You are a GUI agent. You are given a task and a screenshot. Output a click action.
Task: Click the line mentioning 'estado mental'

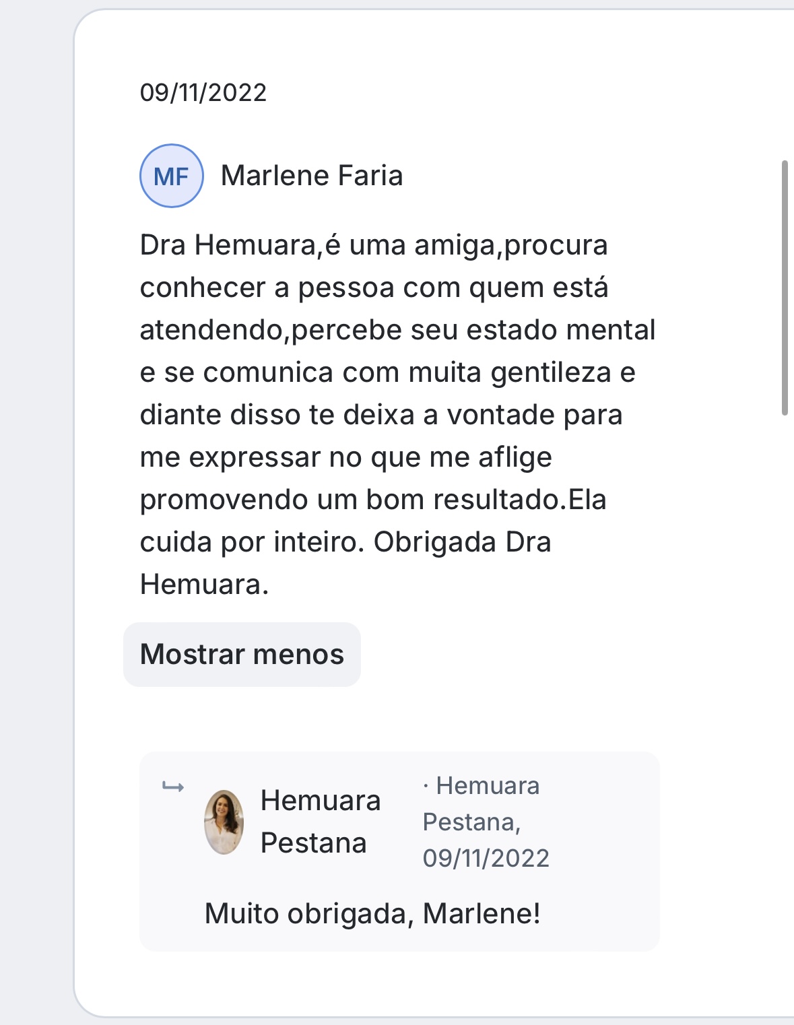point(397,330)
